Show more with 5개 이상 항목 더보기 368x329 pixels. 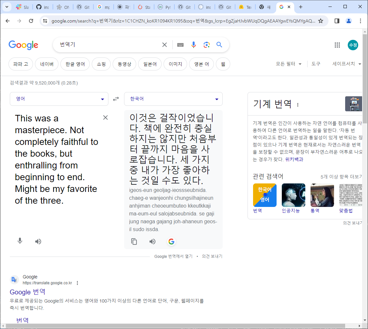[341, 177]
